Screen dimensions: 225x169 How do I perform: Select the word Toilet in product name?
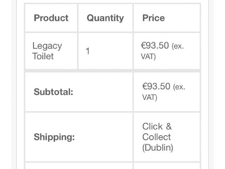click(43, 56)
